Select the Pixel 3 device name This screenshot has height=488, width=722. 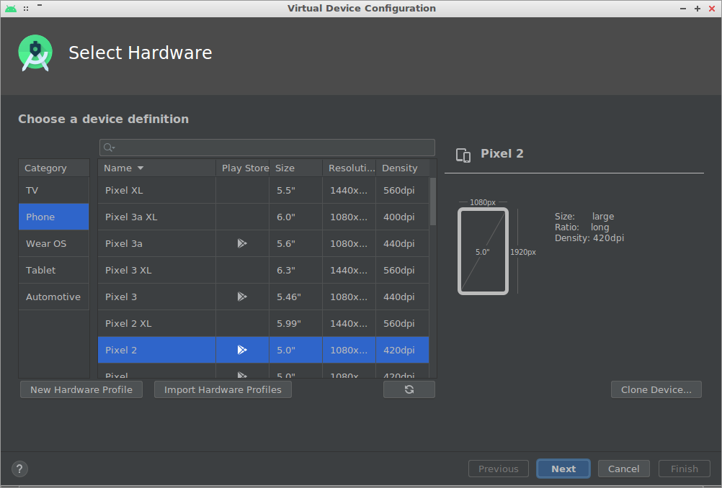tap(120, 297)
